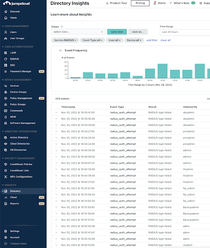
Task: Click the save view button
Action: pyautogui.click(x=117, y=32)
